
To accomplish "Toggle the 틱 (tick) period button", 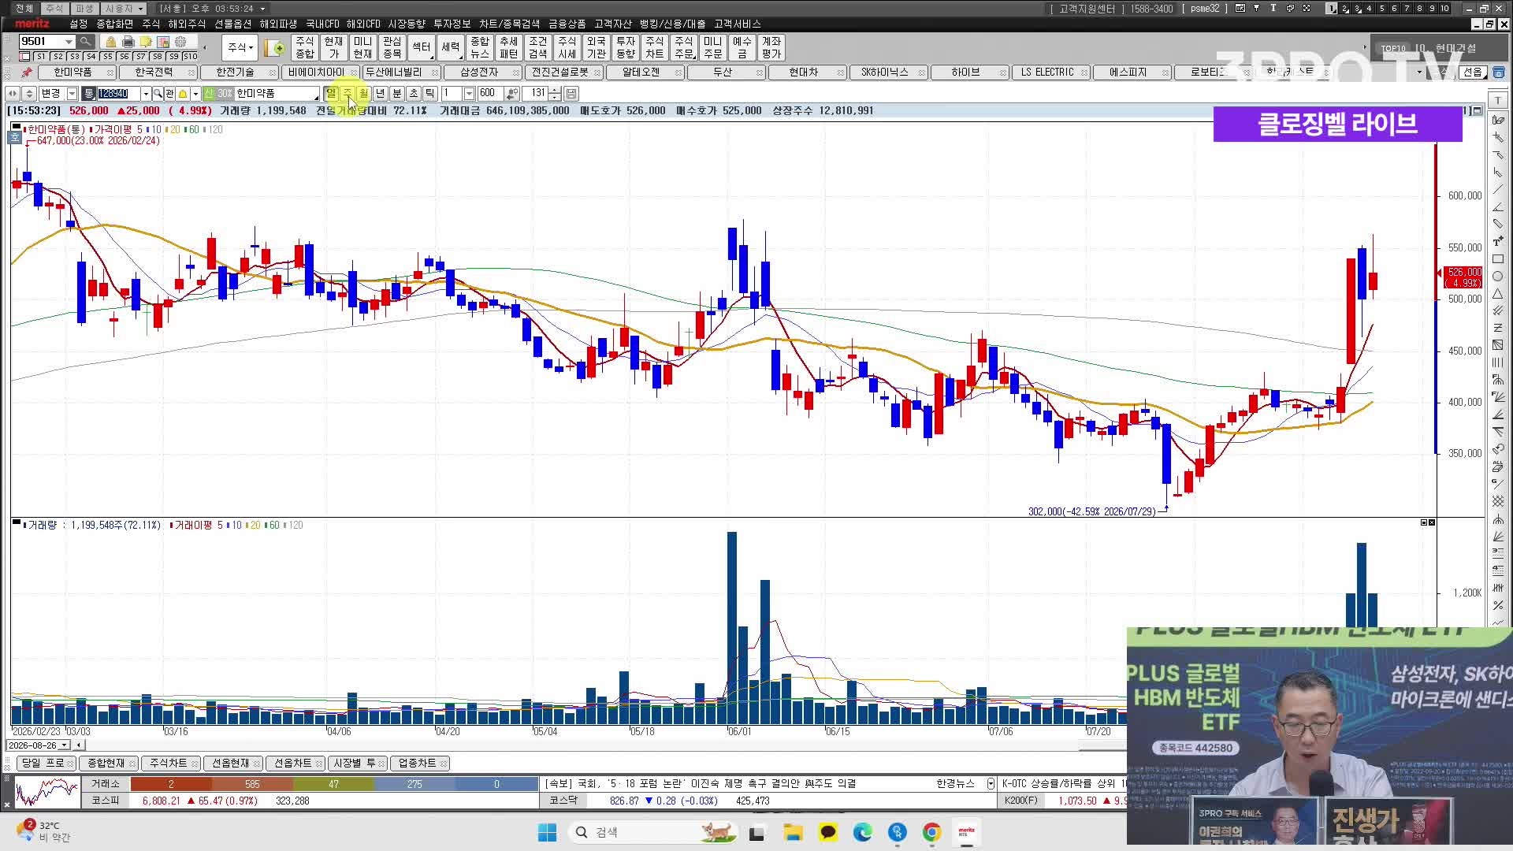I will click(430, 94).
